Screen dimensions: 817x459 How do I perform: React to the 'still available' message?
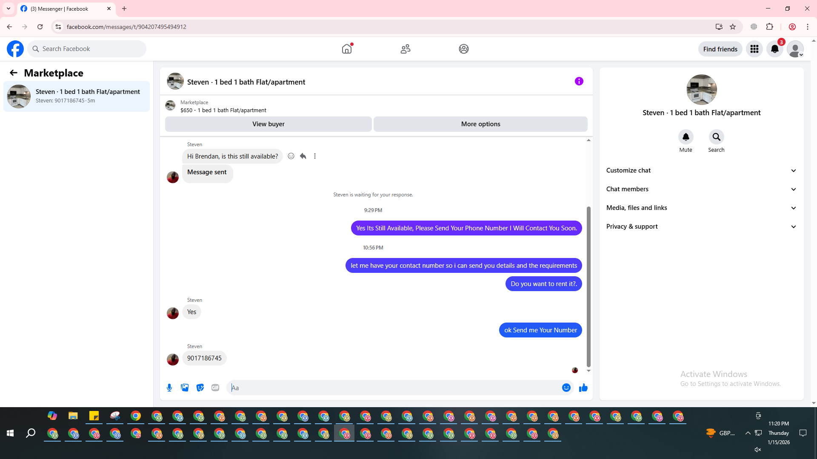[x=291, y=156]
